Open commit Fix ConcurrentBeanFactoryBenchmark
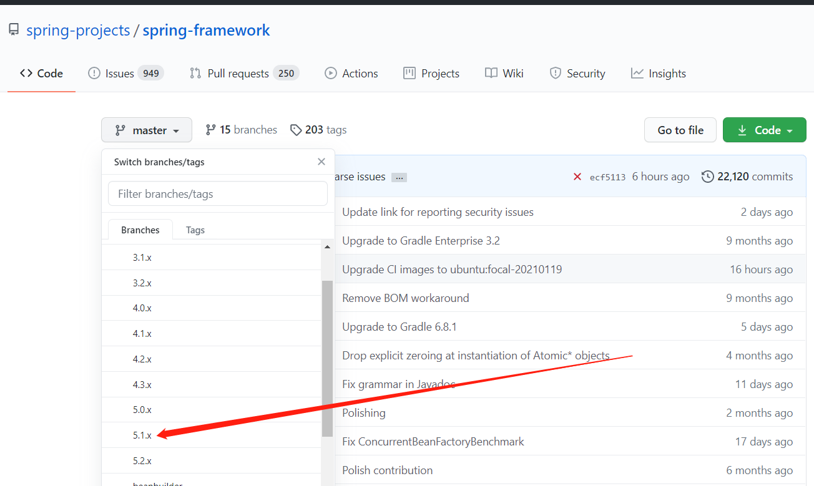Screen dimensions: 814x486 pyautogui.click(x=433, y=442)
